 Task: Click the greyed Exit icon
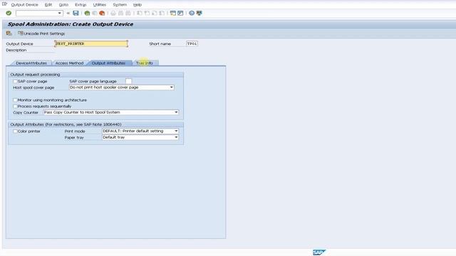coord(95,13)
